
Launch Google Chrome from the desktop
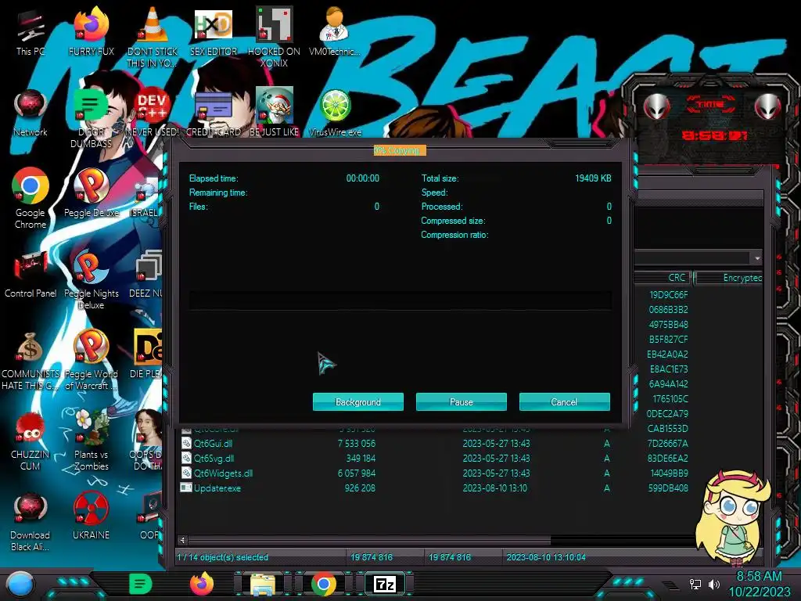pos(31,198)
